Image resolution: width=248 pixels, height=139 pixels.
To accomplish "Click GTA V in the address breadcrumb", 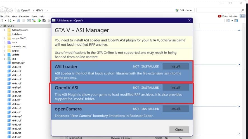I will pyautogui.click(x=39, y=10).
